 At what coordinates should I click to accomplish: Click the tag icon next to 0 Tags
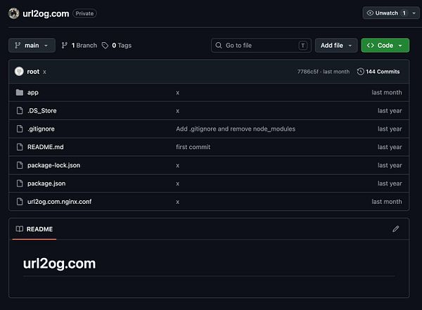point(105,46)
